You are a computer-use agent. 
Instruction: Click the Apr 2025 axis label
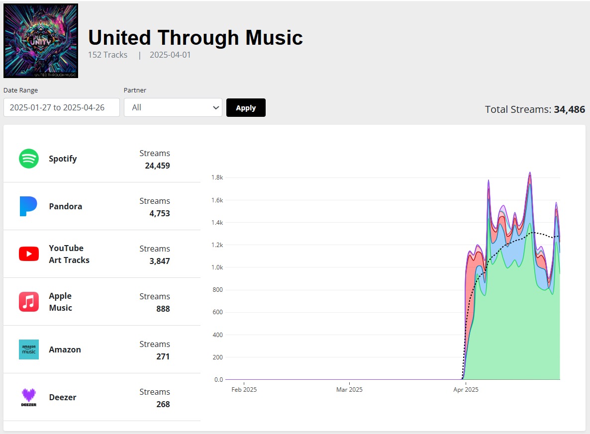[466, 390]
